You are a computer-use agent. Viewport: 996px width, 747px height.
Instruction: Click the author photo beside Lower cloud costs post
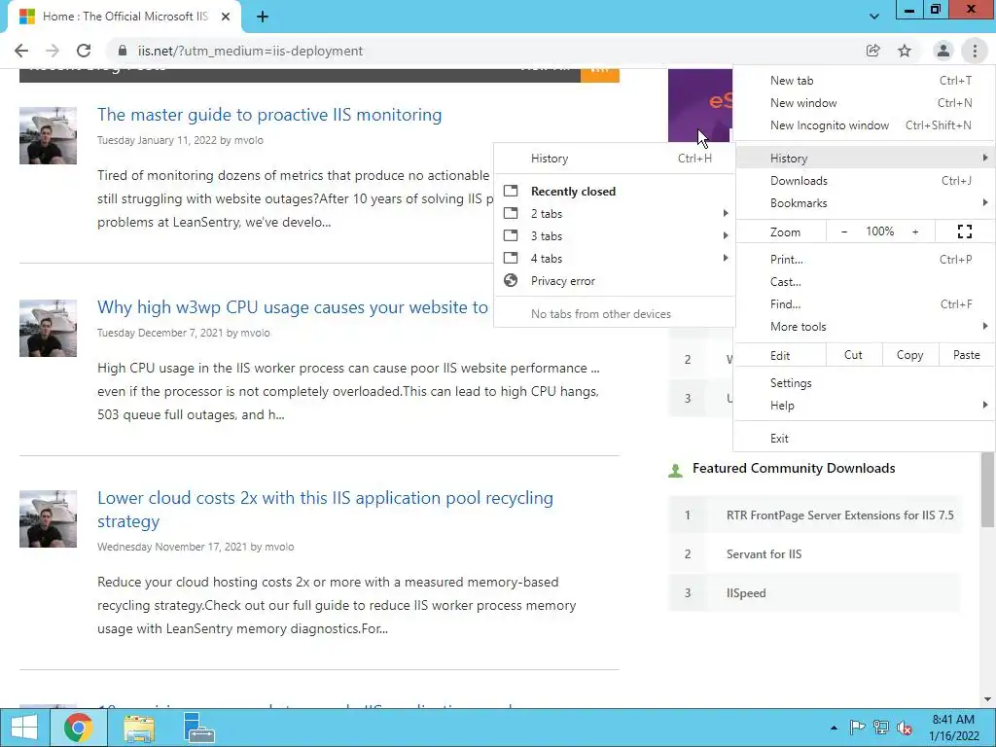pos(49,518)
